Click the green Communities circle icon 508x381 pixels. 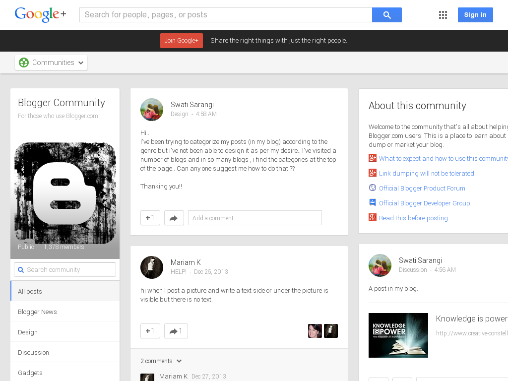point(24,63)
